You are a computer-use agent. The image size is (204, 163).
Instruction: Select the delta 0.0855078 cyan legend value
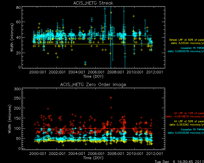pos(186,51)
